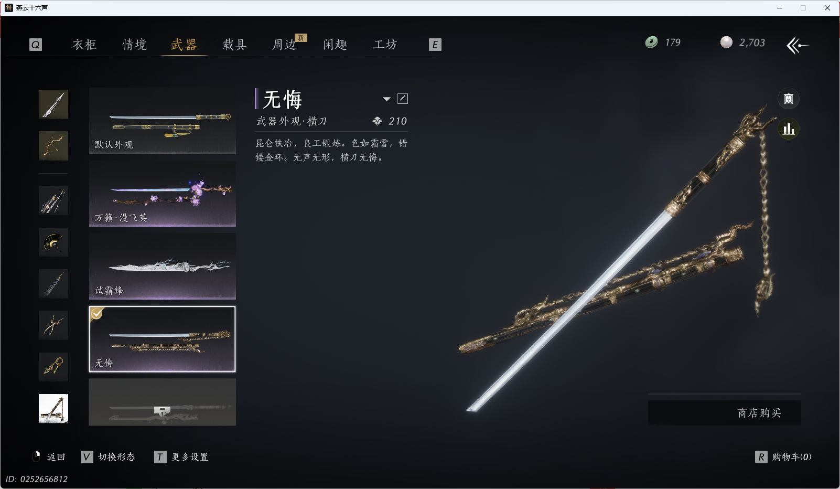Expand the dropdown arrow next to 无悔

click(x=386, y=99)
